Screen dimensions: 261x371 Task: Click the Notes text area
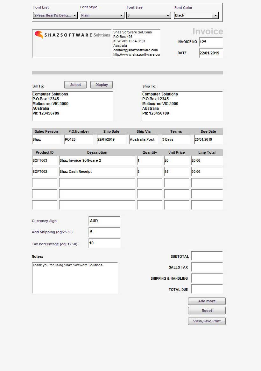tap(75, 278)
